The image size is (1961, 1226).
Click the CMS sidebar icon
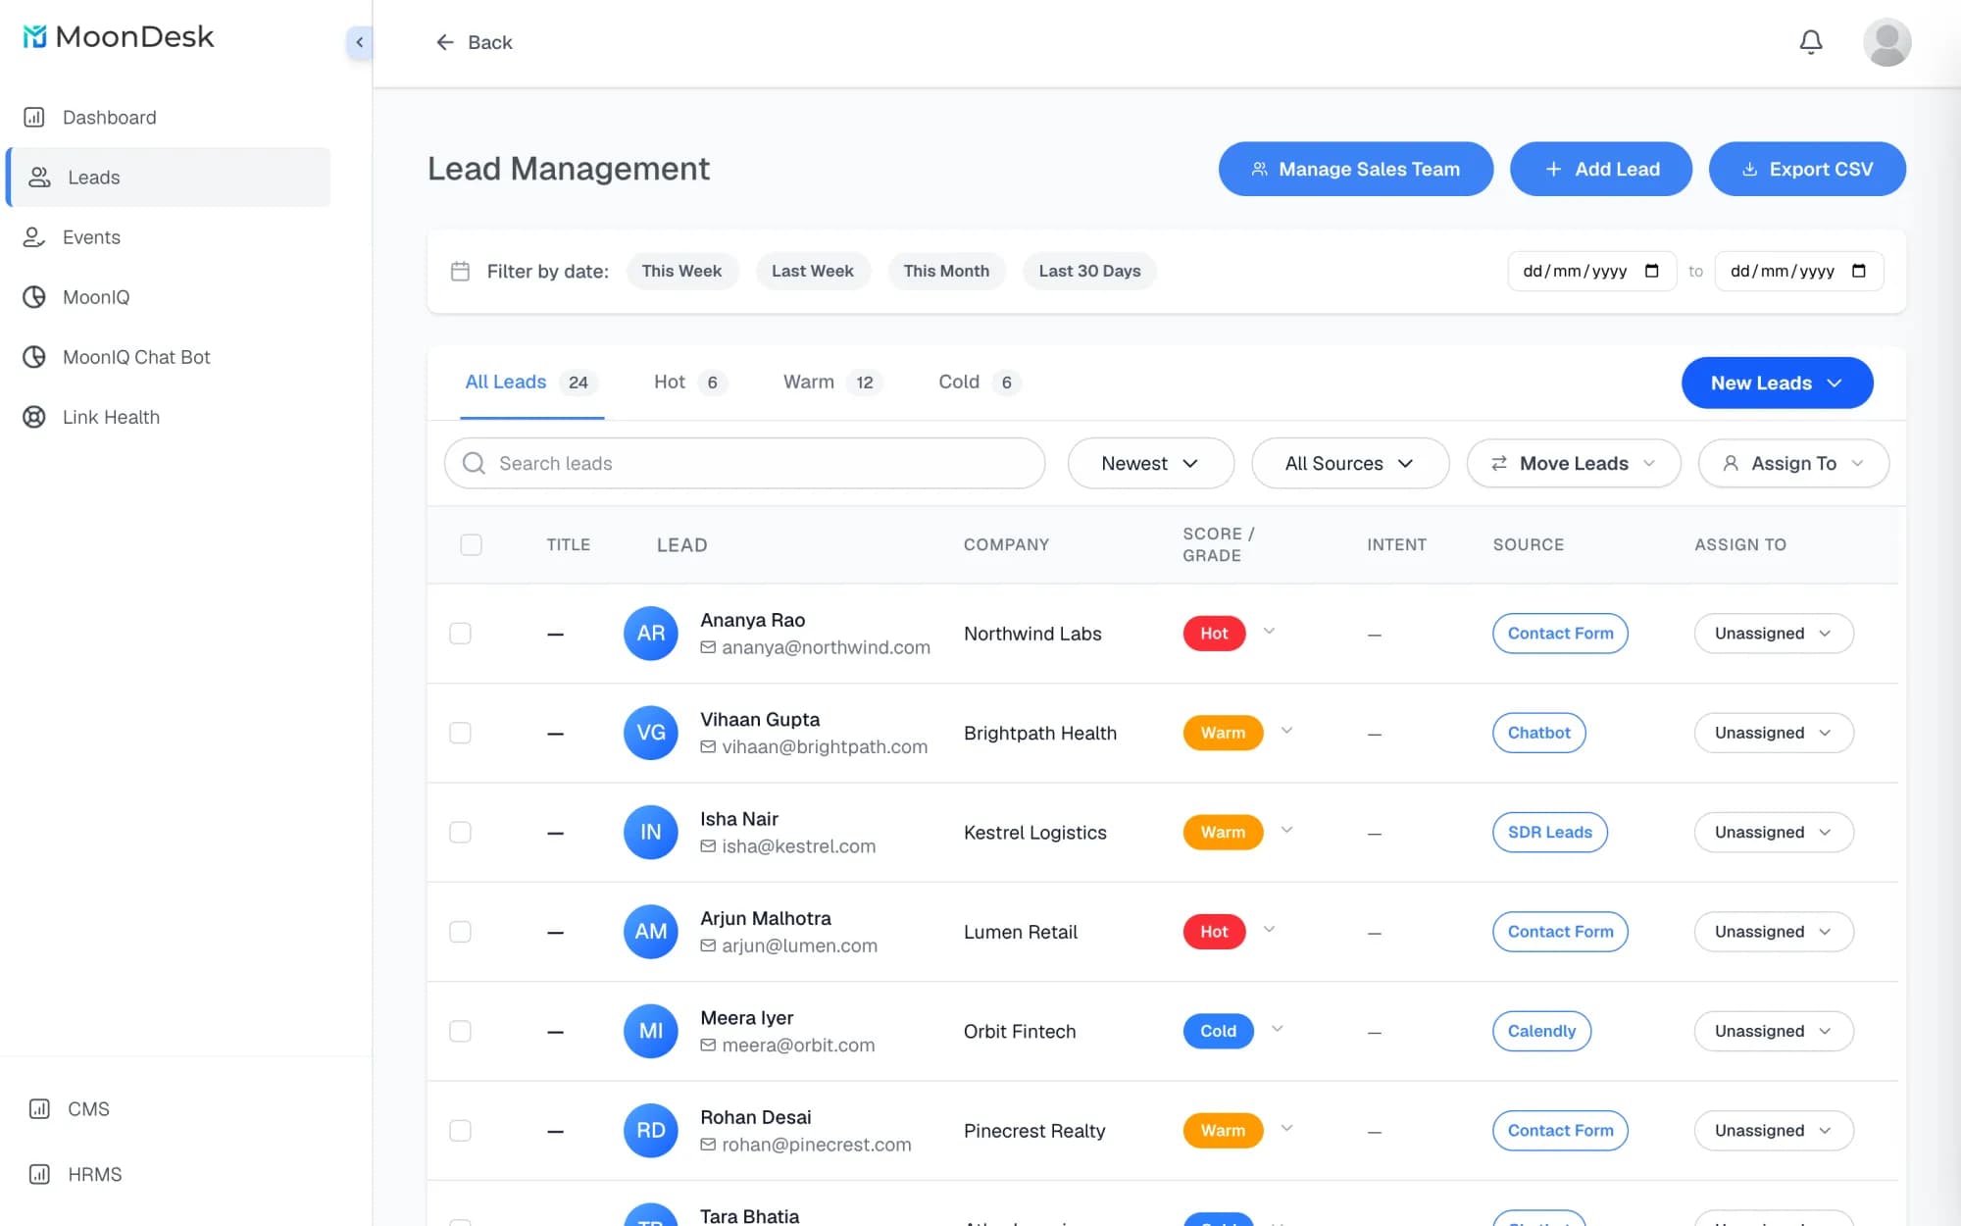tap(39, 1109)
